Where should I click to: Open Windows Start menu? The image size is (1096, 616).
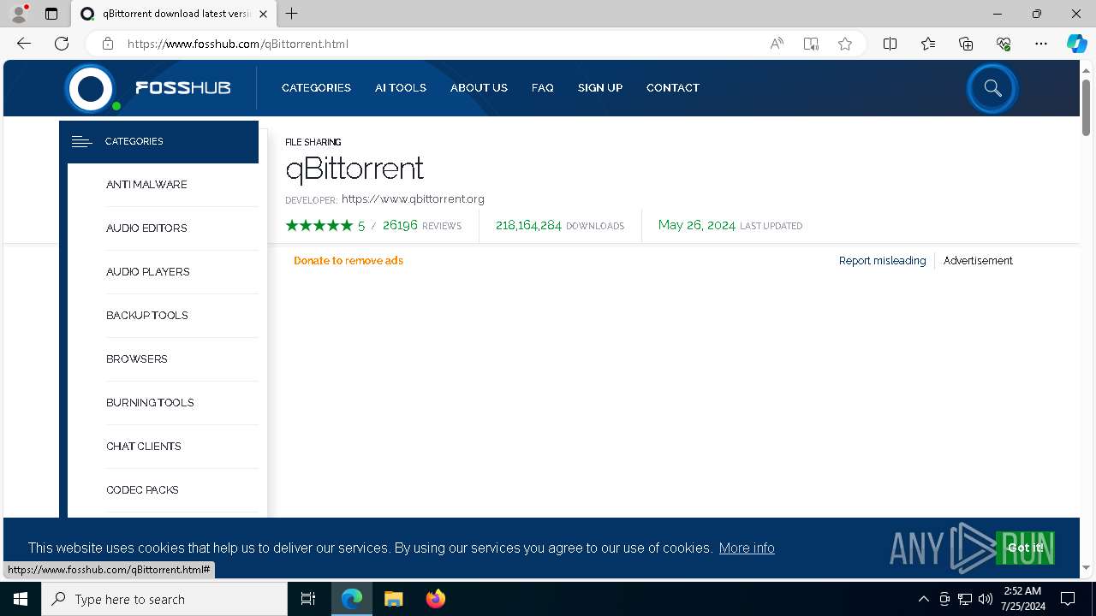[21, 599]
